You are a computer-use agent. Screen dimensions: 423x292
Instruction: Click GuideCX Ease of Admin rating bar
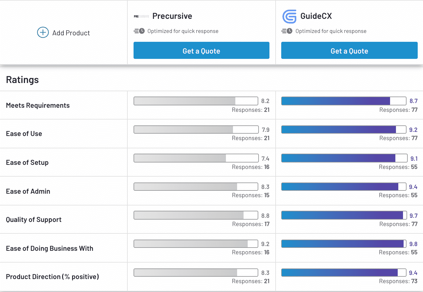344,187
